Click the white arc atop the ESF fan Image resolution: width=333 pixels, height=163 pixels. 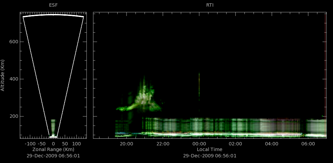53,15
